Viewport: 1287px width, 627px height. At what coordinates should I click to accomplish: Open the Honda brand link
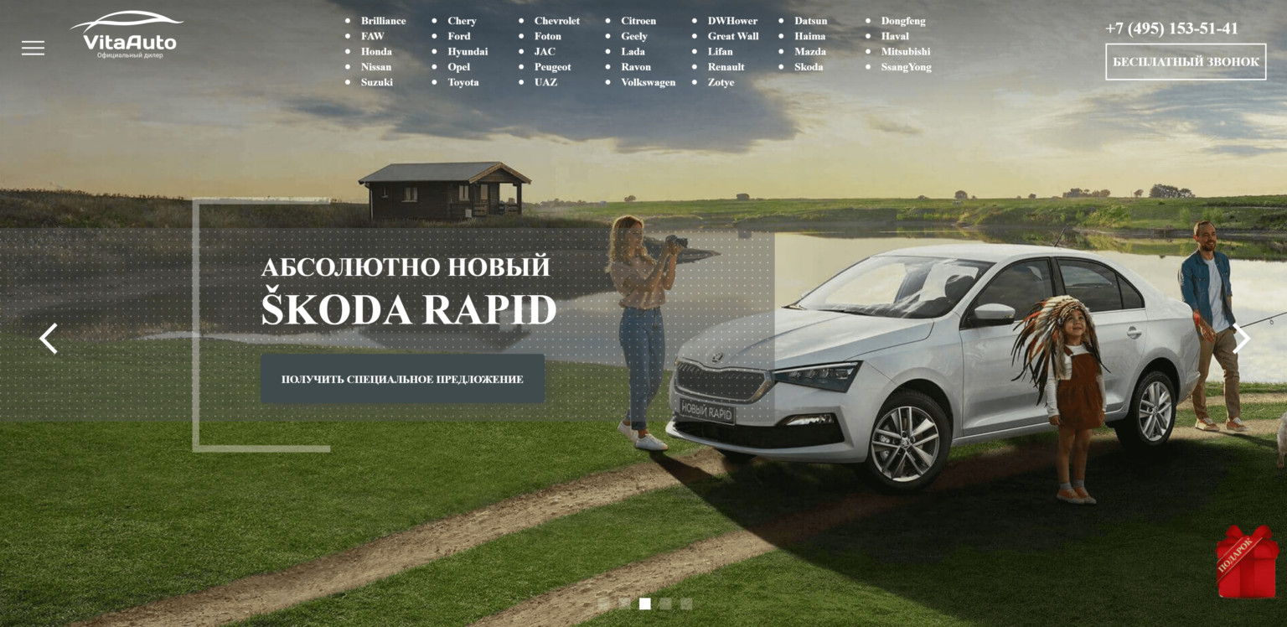click(x=376, y=51)
